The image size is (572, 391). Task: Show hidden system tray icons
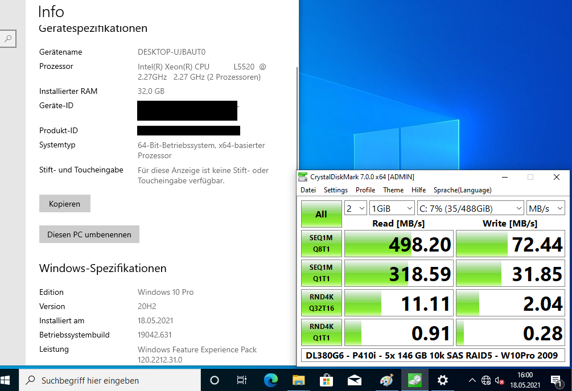click(x=472, y=380)
